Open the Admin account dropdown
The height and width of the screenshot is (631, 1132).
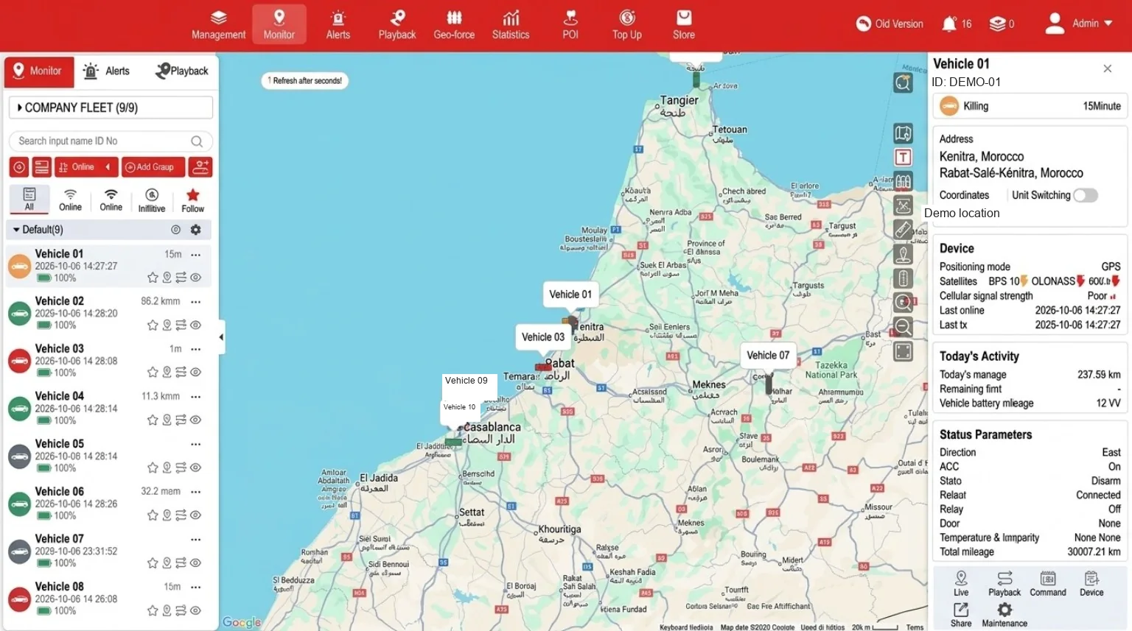pyautogui.click(x=1079, y=24)
